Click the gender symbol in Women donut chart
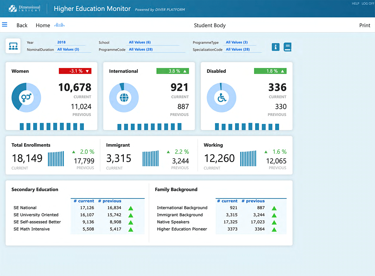The image size is (375, 276). click(x=26, y=97)
